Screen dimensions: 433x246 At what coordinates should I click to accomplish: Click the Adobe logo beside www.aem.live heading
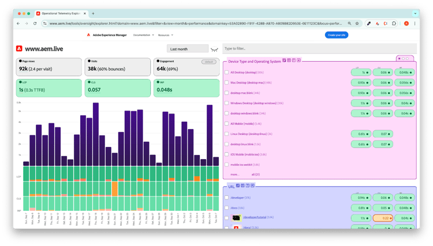coord(20,49)
